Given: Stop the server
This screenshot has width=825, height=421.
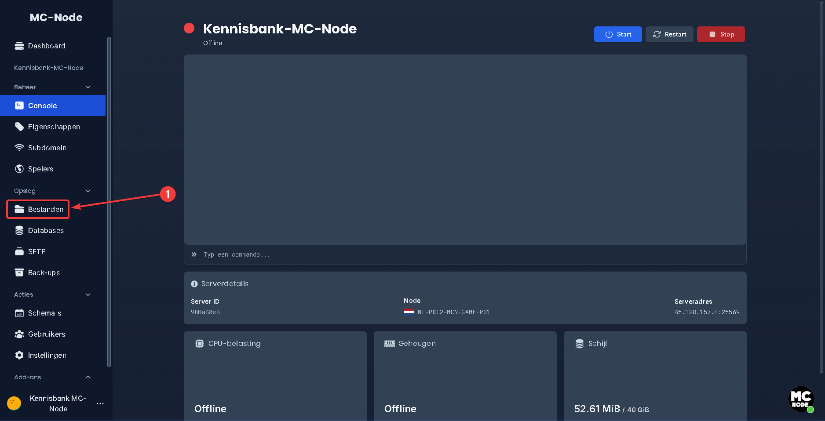Looking at the screenshot, I should pyautogui.click(x=721, y=34).
